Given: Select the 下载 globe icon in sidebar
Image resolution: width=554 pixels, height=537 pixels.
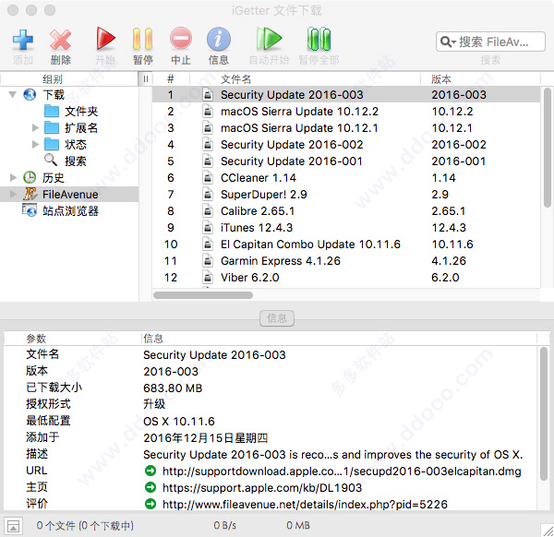Looking at the screenshot, I should tap(30, 95).
